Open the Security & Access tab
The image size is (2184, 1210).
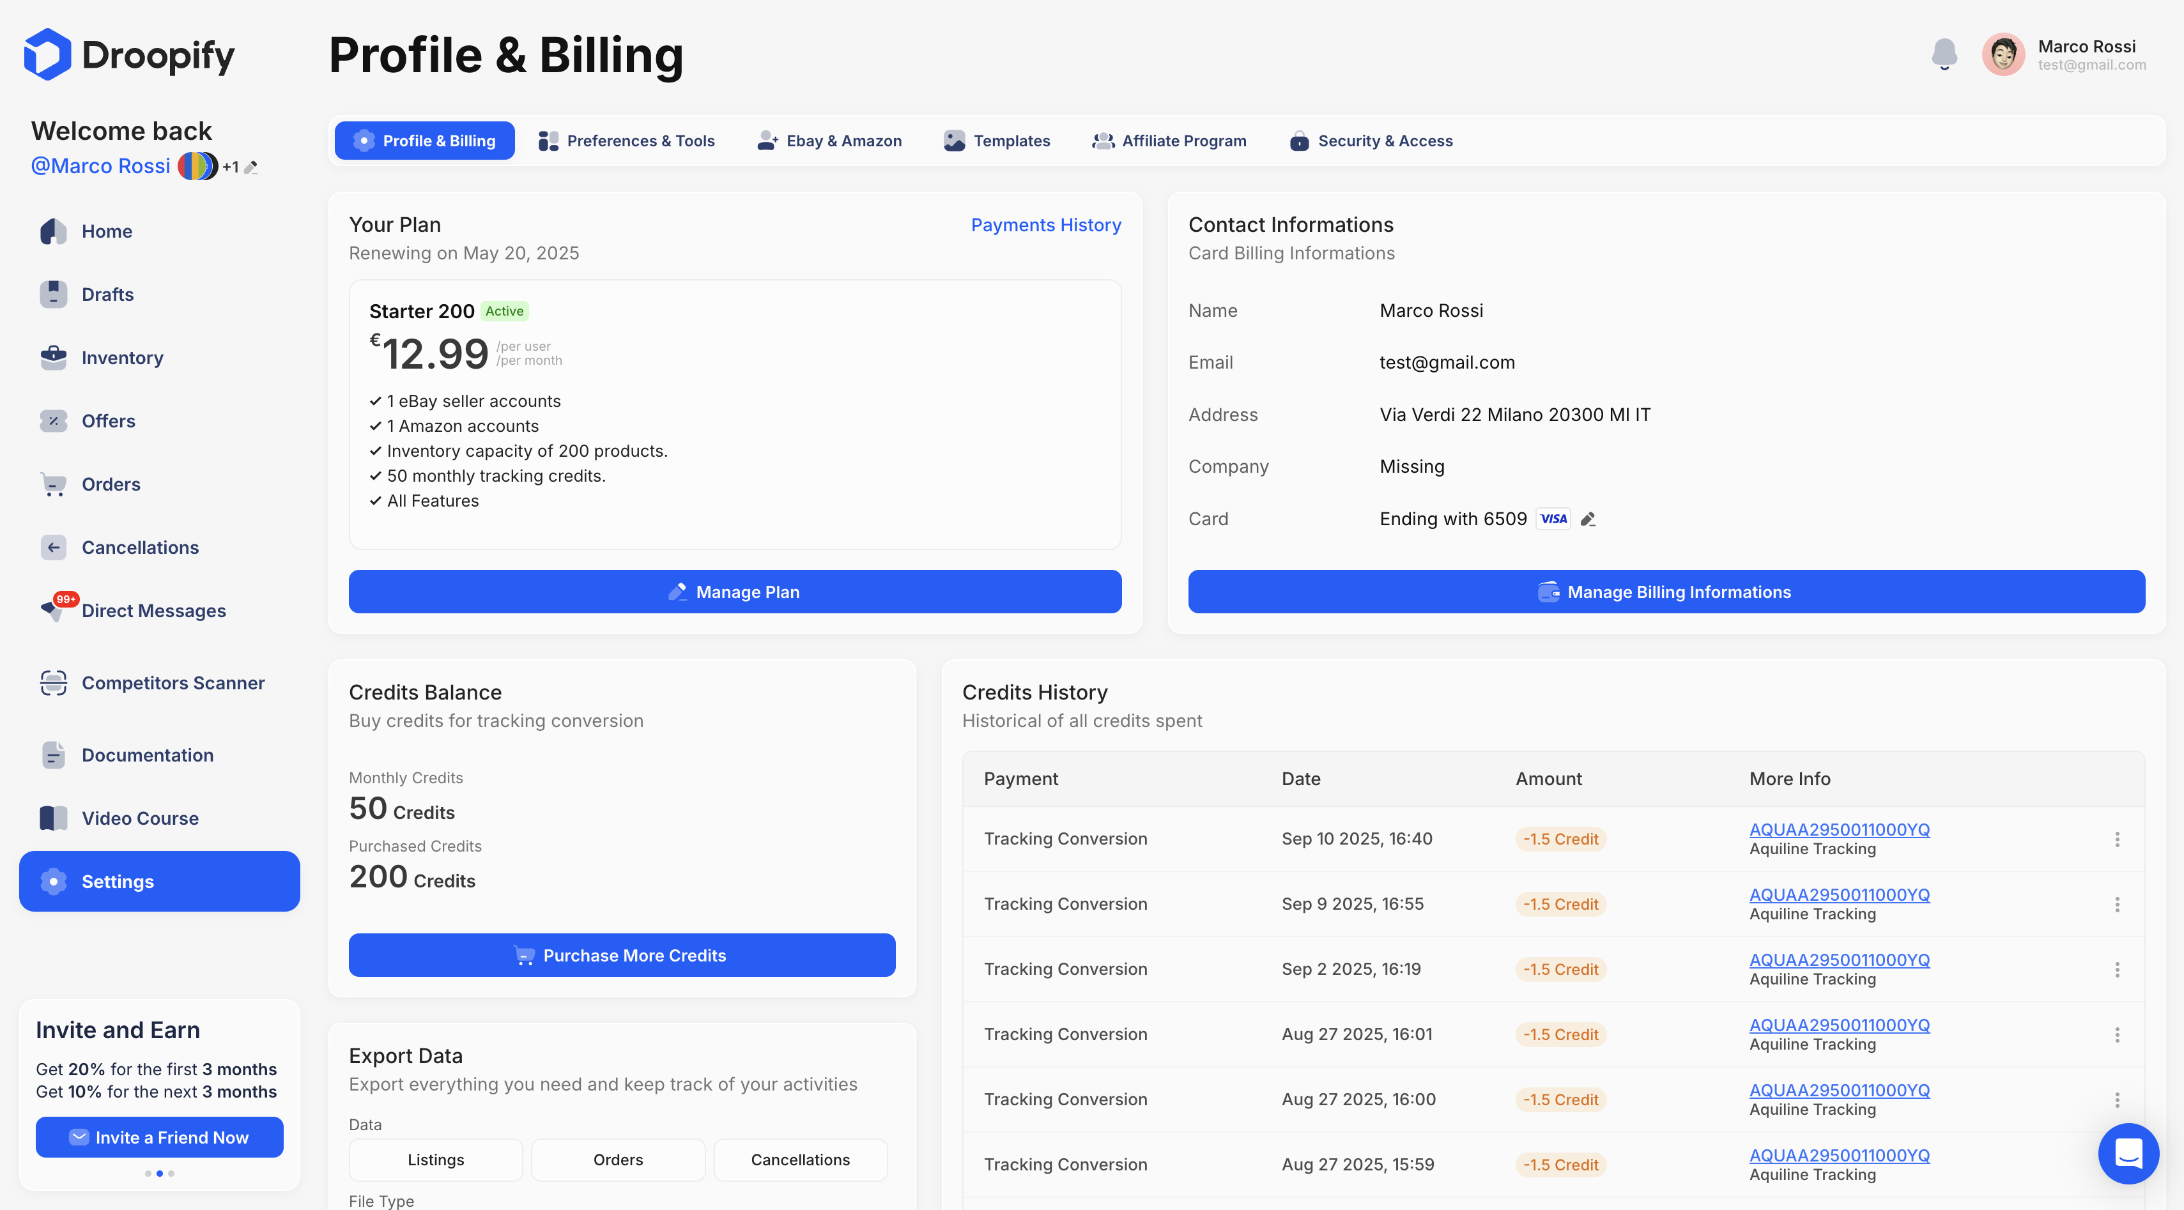pyautogui.click(x=1371, y=140)
